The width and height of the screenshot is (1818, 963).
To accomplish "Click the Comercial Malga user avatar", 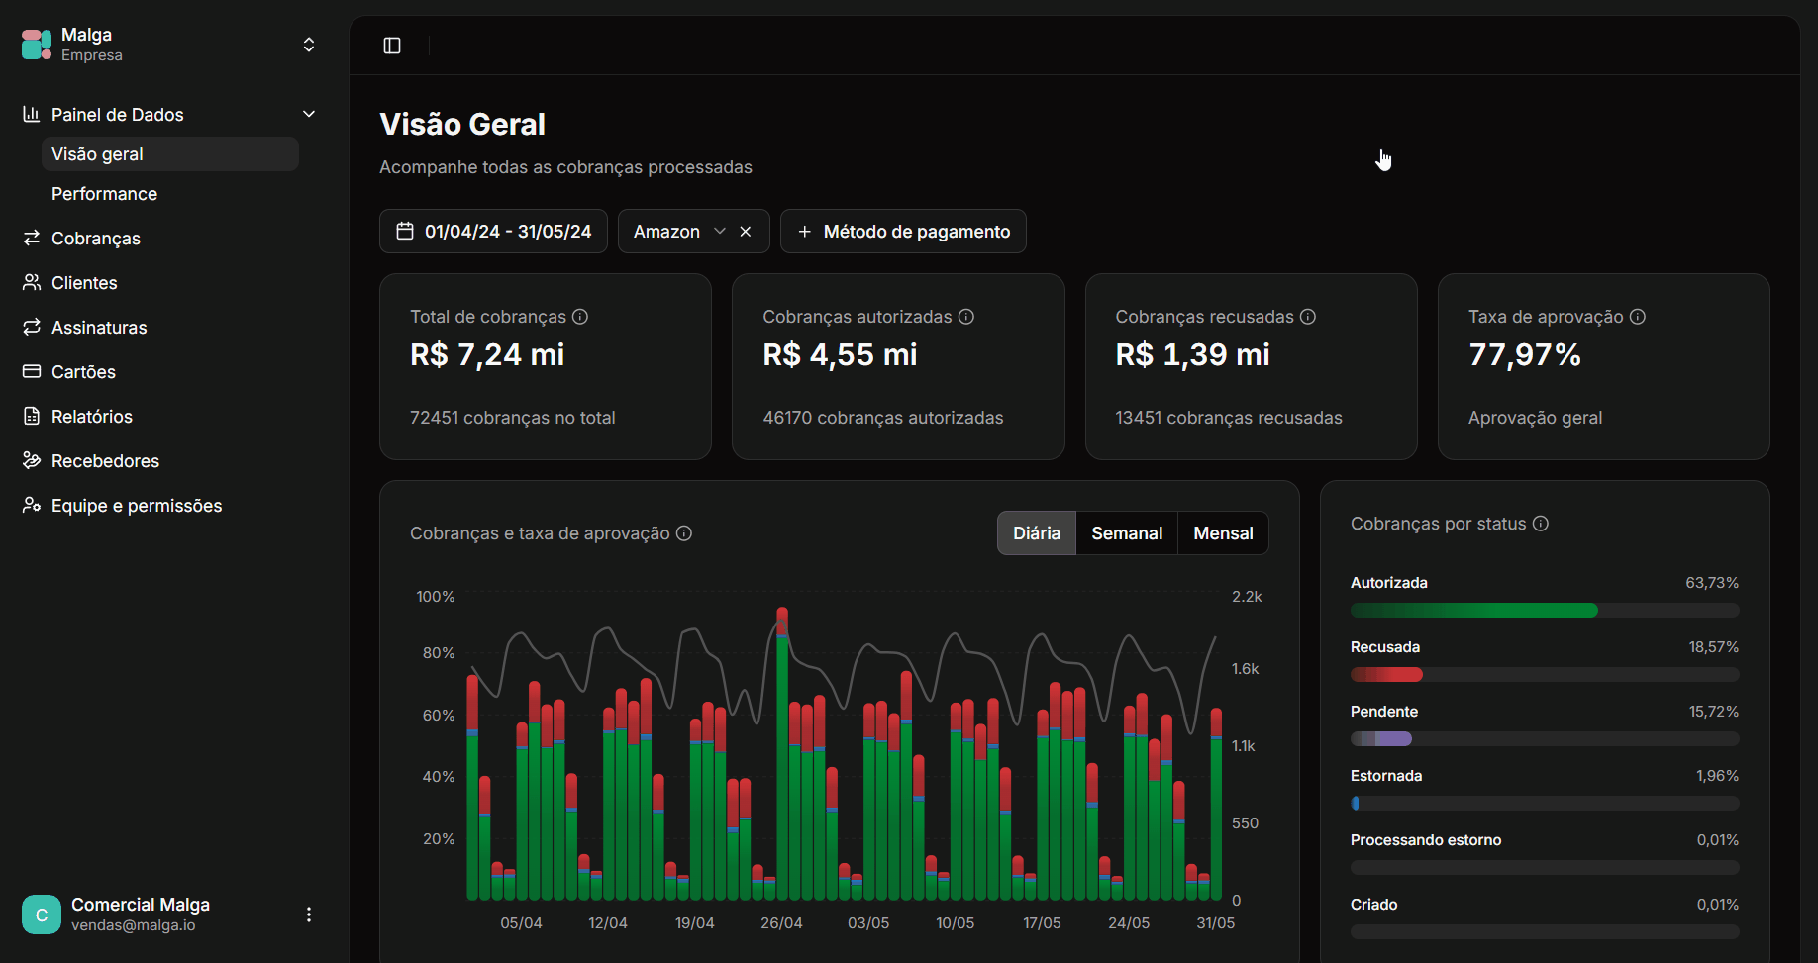I will (x=42, y=915).
